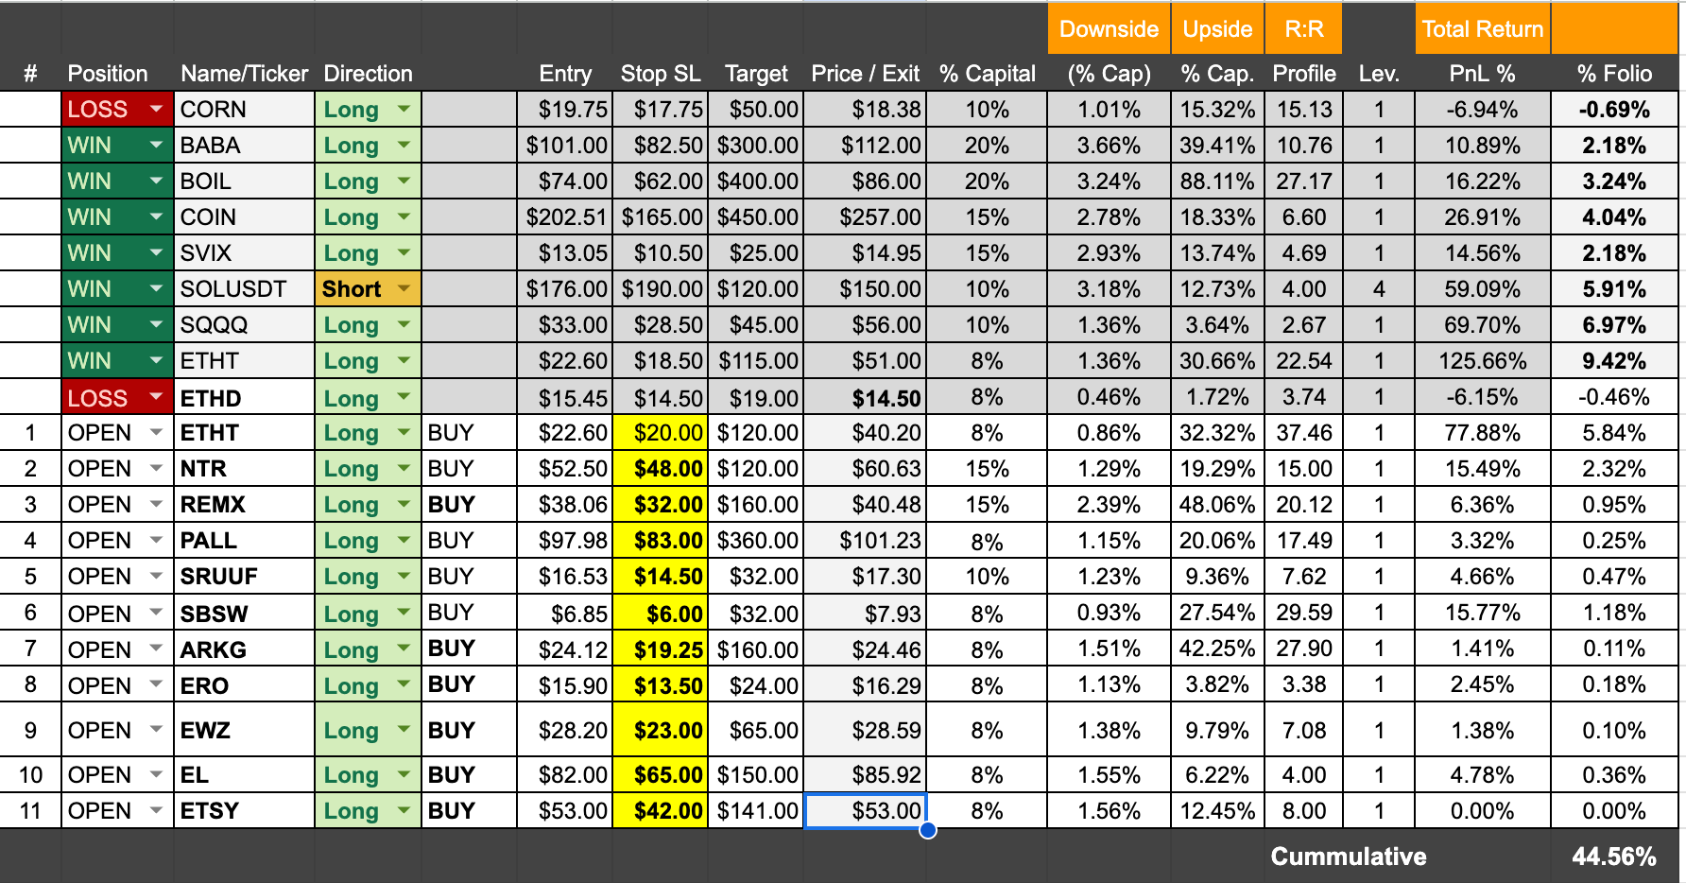Open the Position dropdown for ARKG
The width and height of the screenshot is (1686, 883).
(156, 649)
